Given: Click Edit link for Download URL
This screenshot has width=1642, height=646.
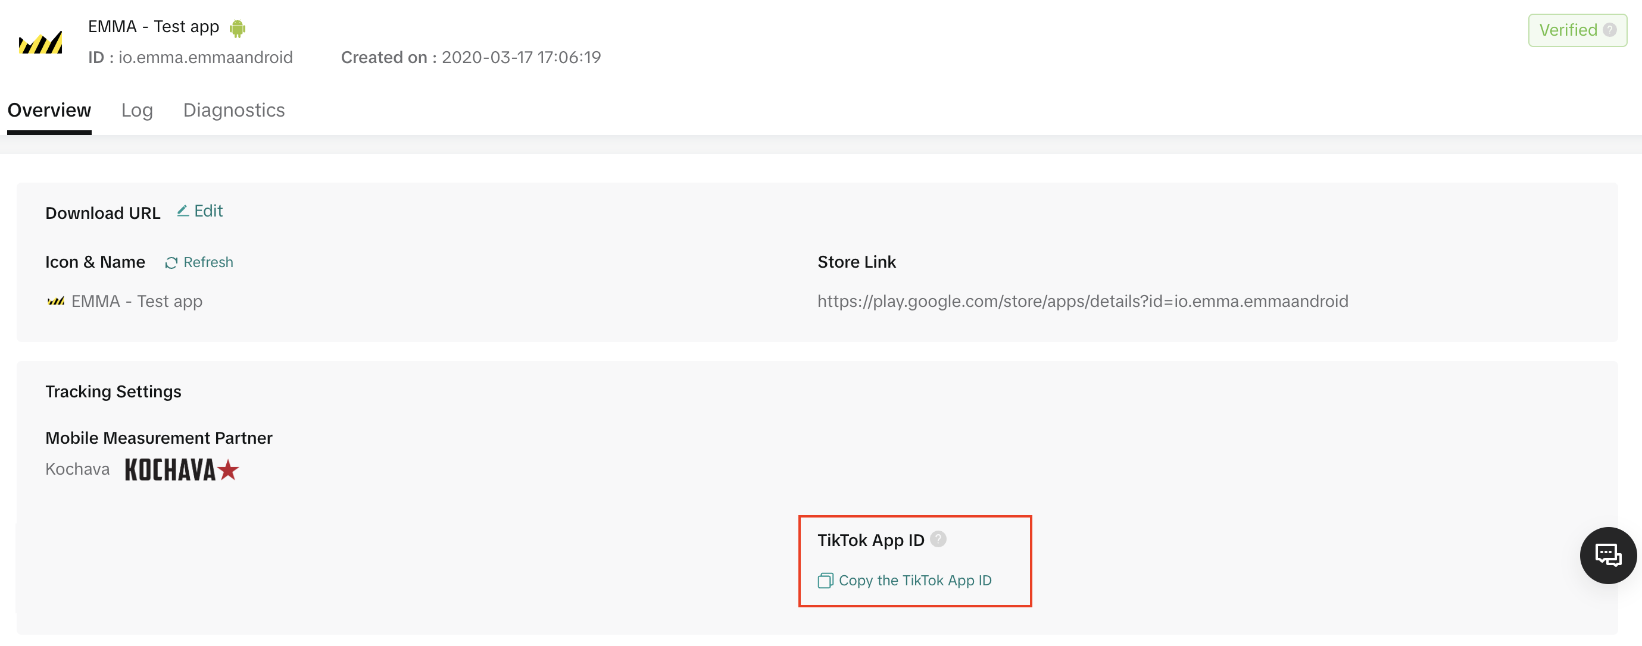Looking at the screenshot, I should 208,211.
